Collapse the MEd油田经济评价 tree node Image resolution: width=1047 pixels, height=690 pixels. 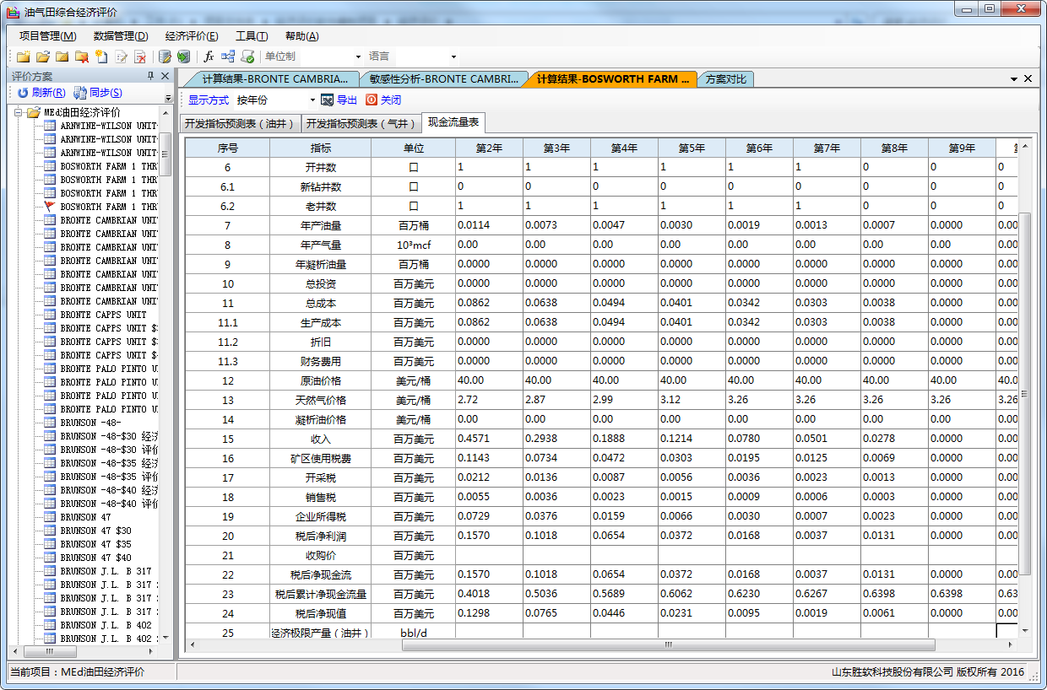[18, 112]
